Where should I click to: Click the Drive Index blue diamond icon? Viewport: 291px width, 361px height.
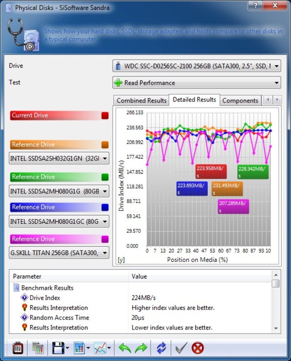[24, 297]
